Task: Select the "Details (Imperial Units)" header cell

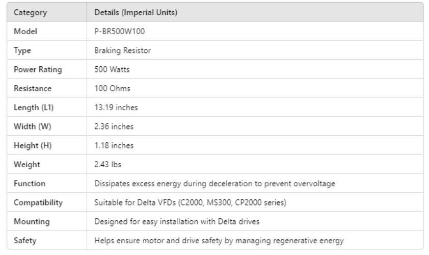Action: point(136,13)
